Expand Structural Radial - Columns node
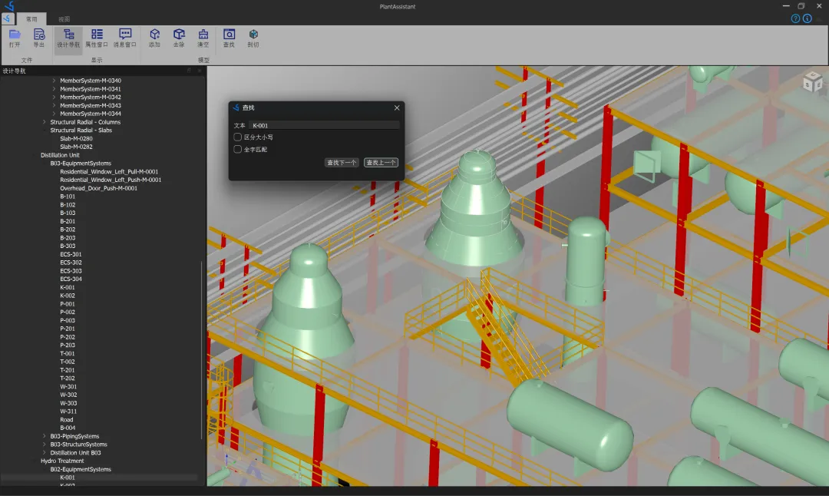Image resolution: width=829 pixels, height=496 pixels. (x=45, y=122)
